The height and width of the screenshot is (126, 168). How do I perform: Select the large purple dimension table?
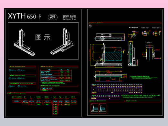coord(117,89)
